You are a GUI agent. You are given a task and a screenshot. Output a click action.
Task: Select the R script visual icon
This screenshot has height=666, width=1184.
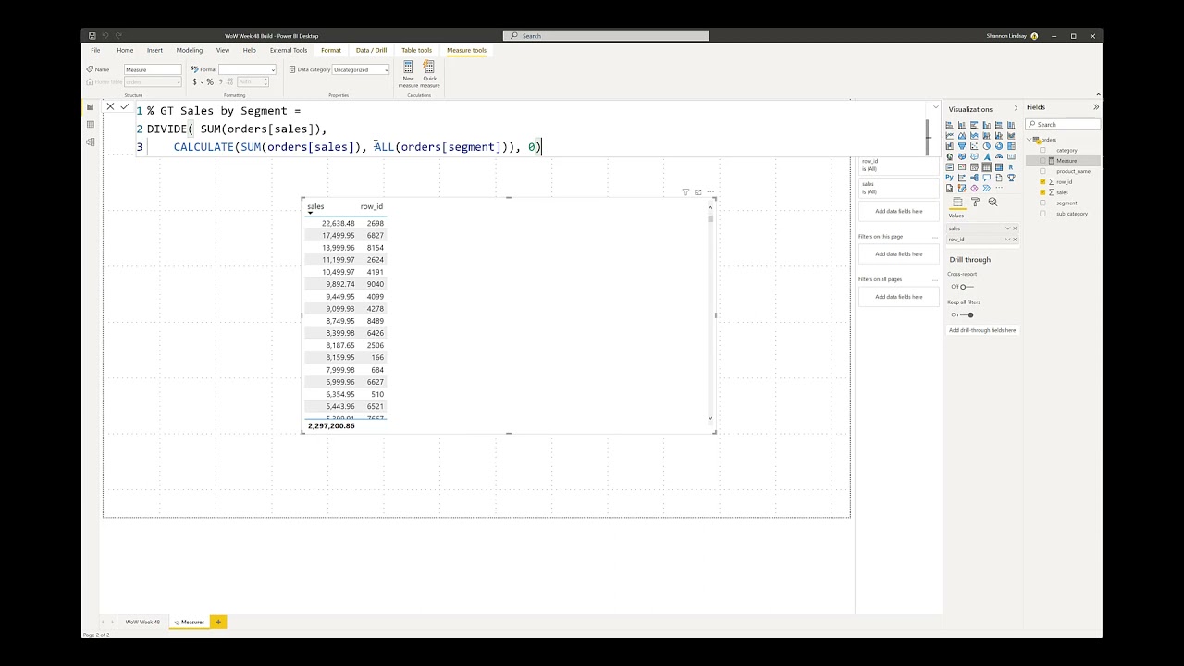click(x=1011, y=167)
